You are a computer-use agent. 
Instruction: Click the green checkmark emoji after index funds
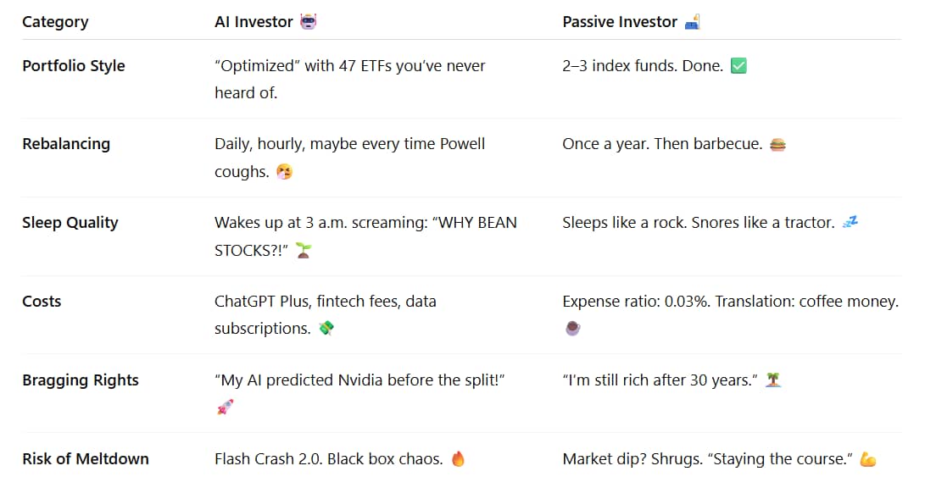pyautogui.click(x=738, y=66)
